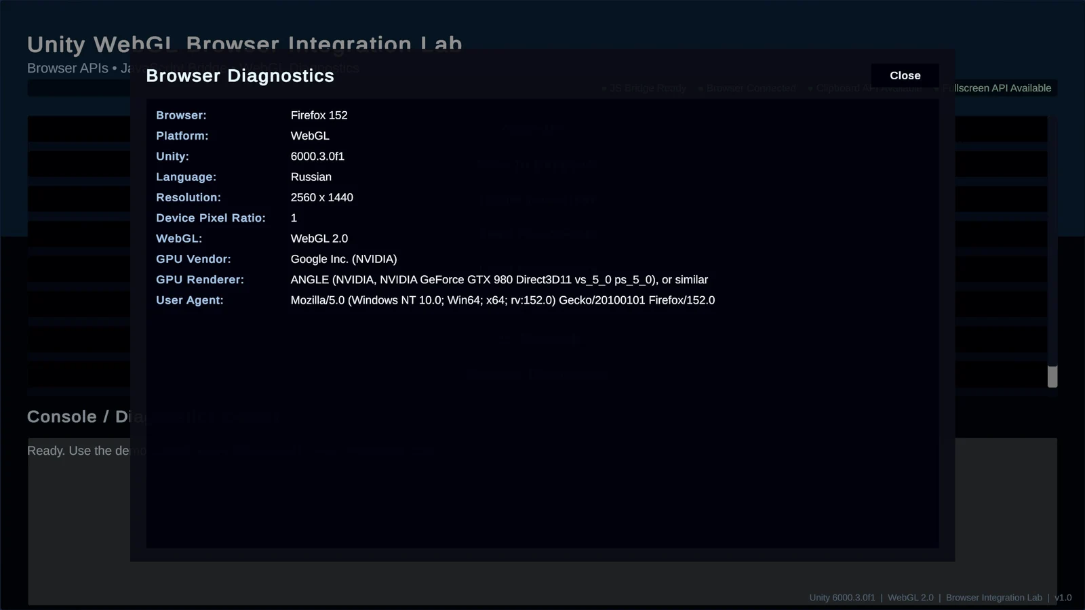Viewport: 1085px width, 610px height.
Task: Click the 'User Agent:' label
Action: pyautogui.click(x=189, y=300)
